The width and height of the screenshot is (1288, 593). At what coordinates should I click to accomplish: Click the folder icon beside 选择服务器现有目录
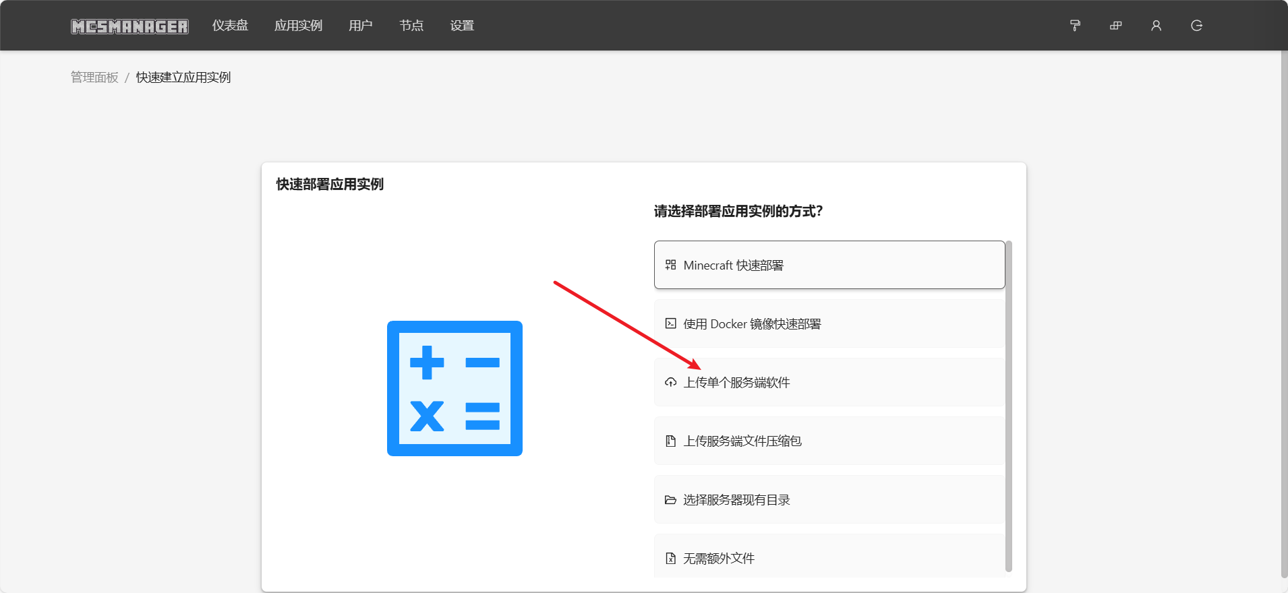click(670, 500)
